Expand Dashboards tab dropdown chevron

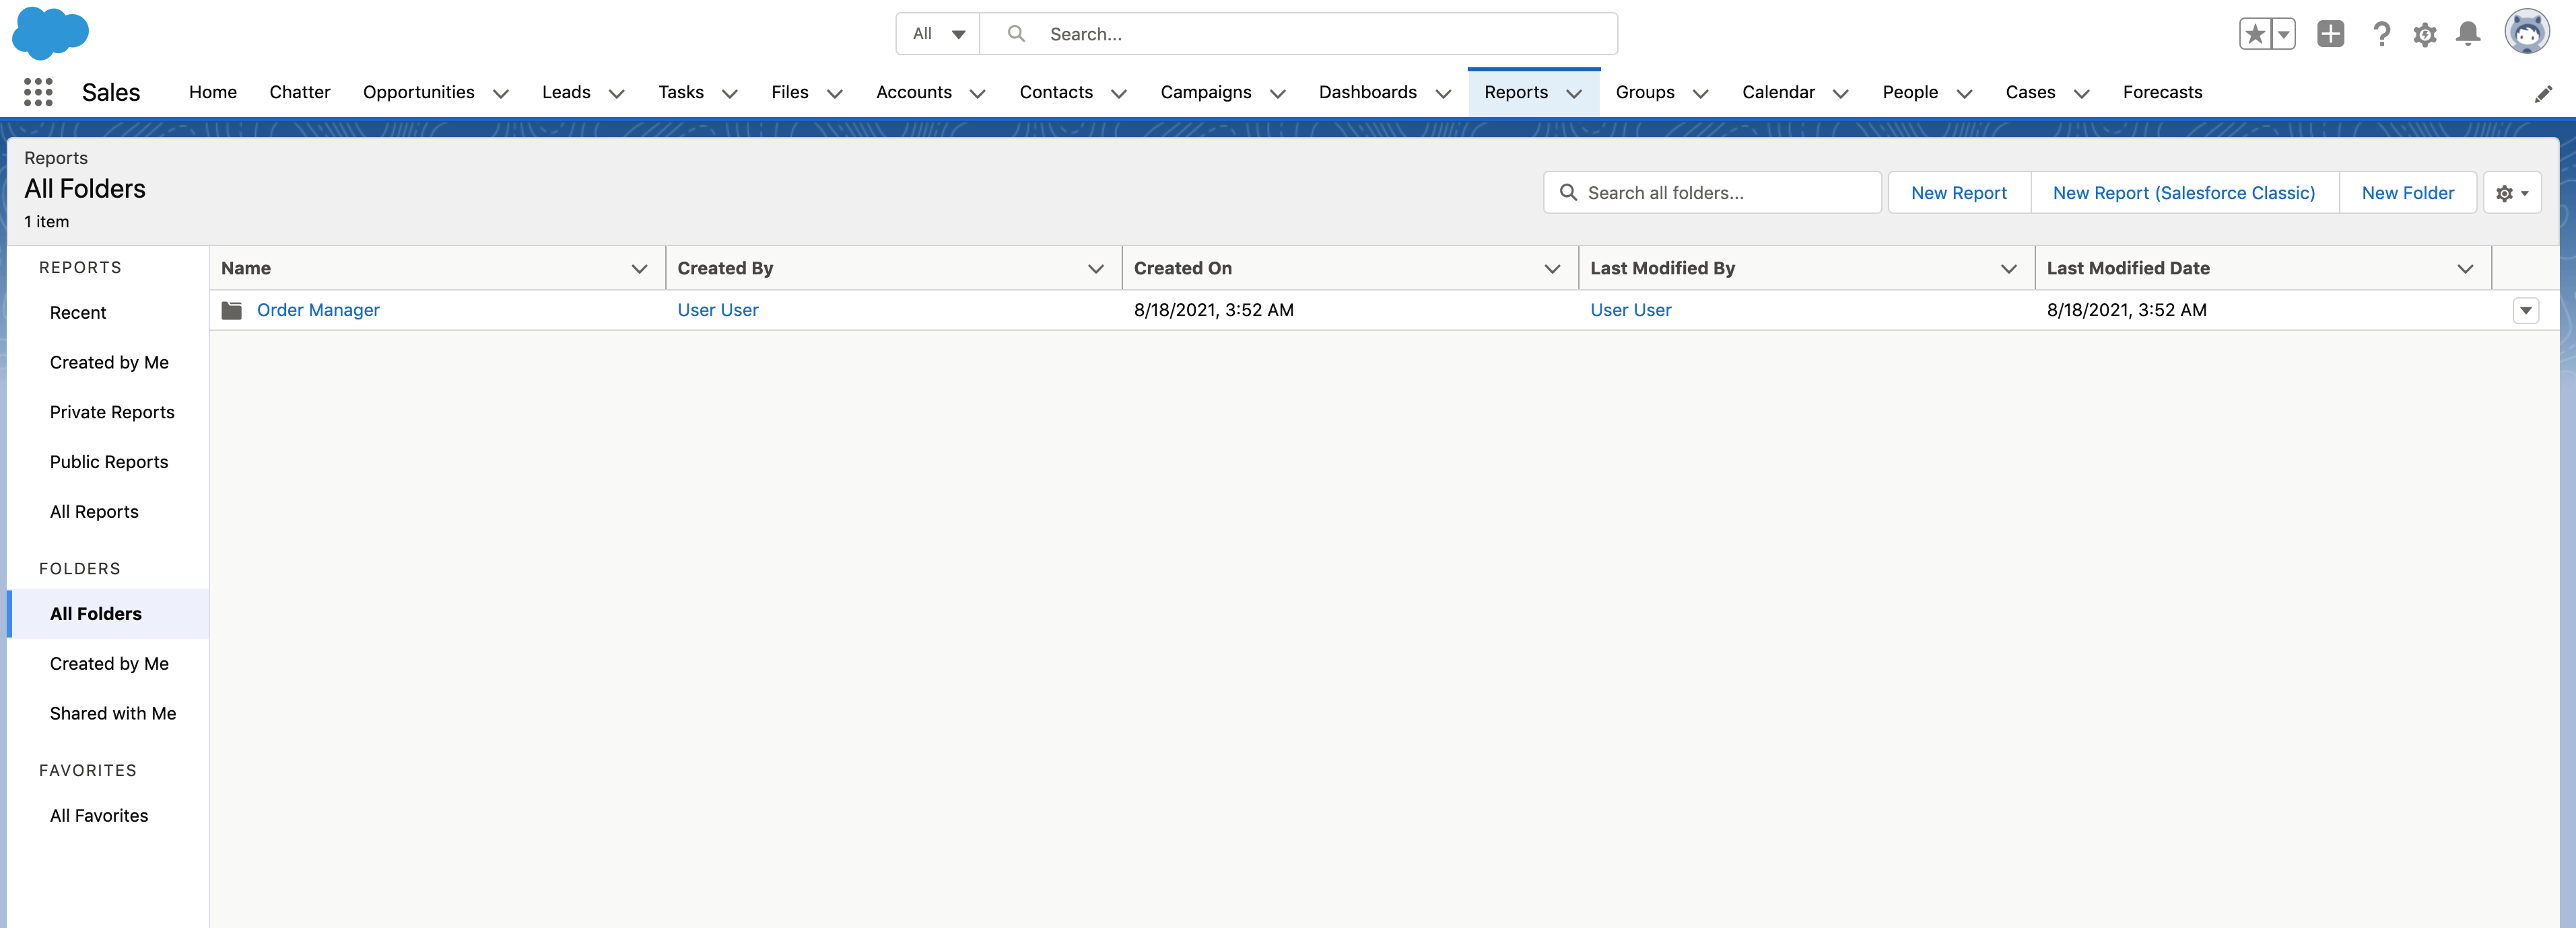(x=1443, y=93)
